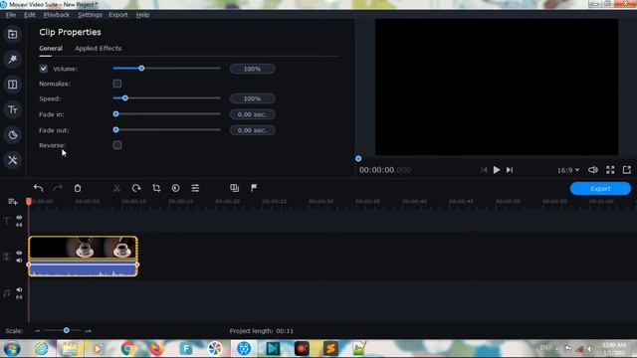Viewport: 637px width, 358px height.
Task: Open the Help menu
Action: (142, 15)
